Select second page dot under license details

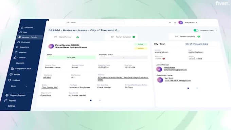tap(100, 100)
